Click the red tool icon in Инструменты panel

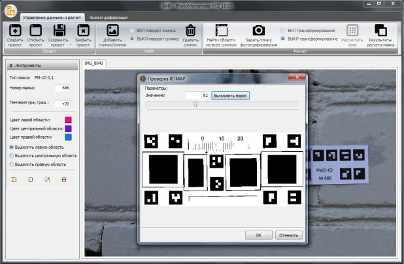tap(64, 179)
